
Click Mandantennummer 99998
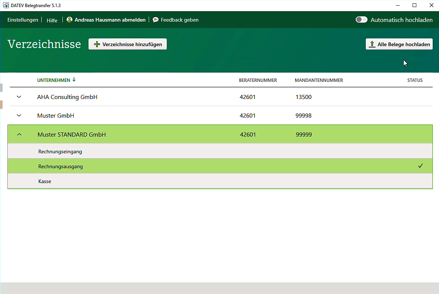(303, 115)
